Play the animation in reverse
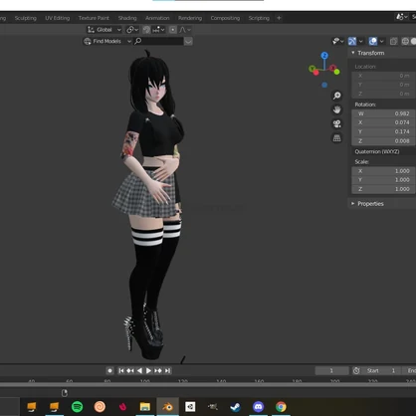The width and height of the screenshot is (416, 416). click(x=139, y=370)
